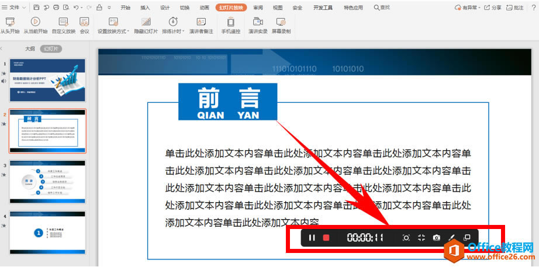This screenshot has height=267, width=539.
Task: Stop the recording with the red square
Action: pyautogui.click(x=327, y=238)
